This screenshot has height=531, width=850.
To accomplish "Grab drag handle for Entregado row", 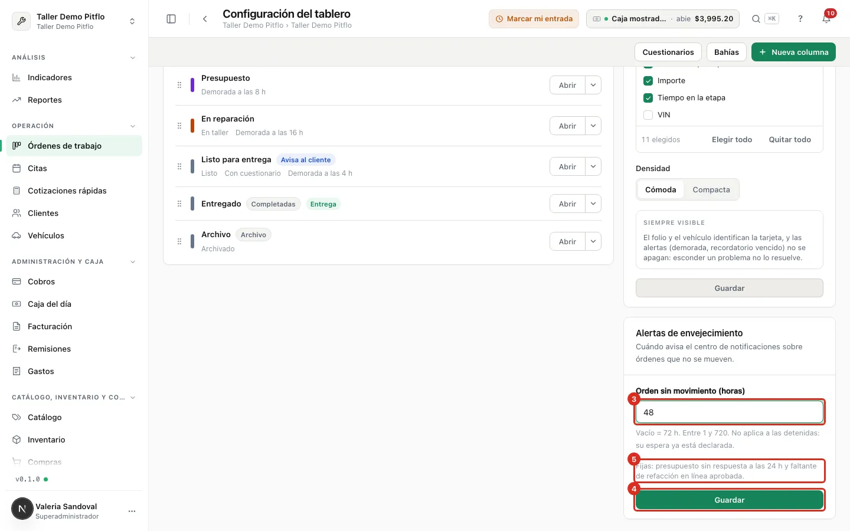I will coord(179,204).
